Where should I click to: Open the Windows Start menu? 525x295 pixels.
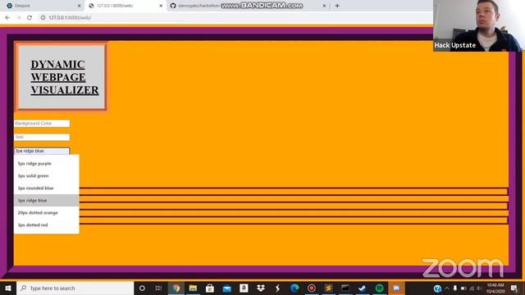[8, 288]
